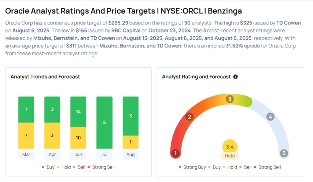Select the July green Buy bar
Image resolution: width=313 pixels, height=182 pixels.
(104, 122)
